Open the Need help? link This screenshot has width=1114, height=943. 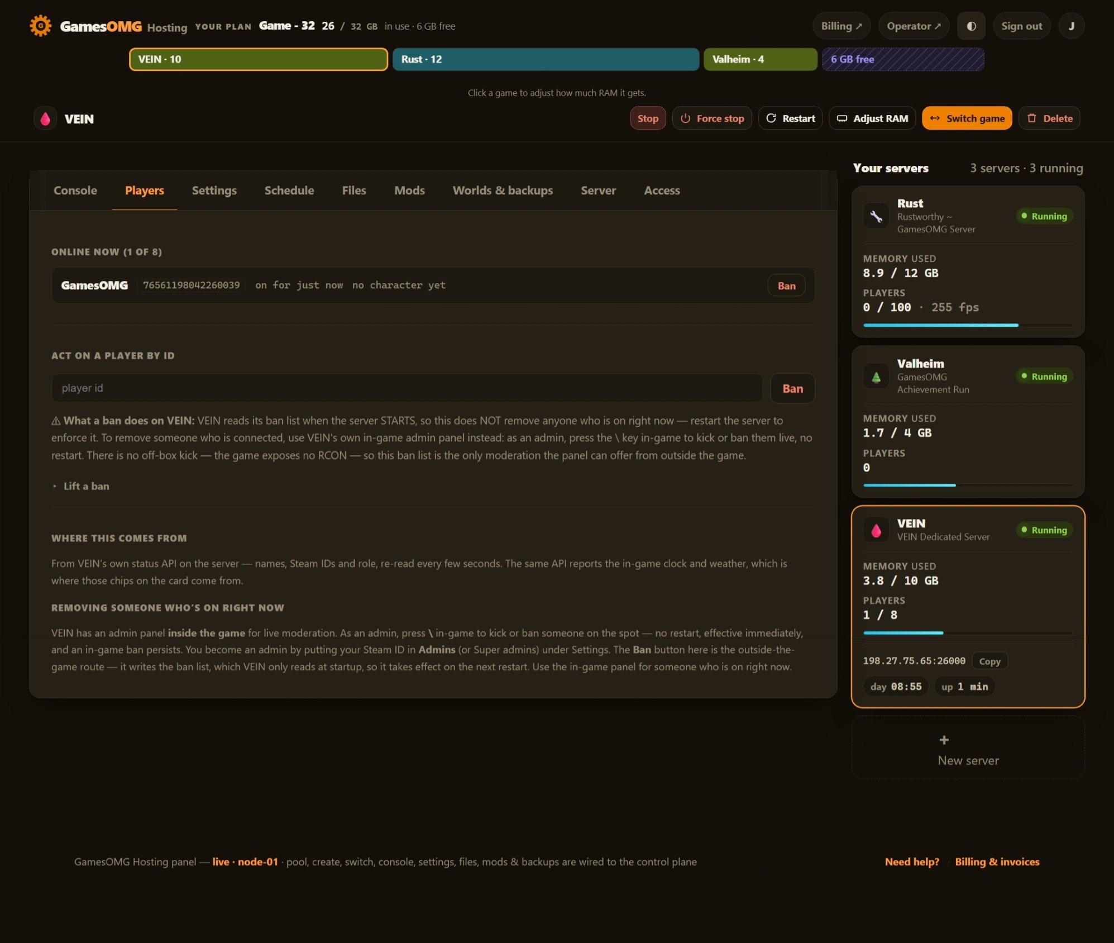coord(912,862)
